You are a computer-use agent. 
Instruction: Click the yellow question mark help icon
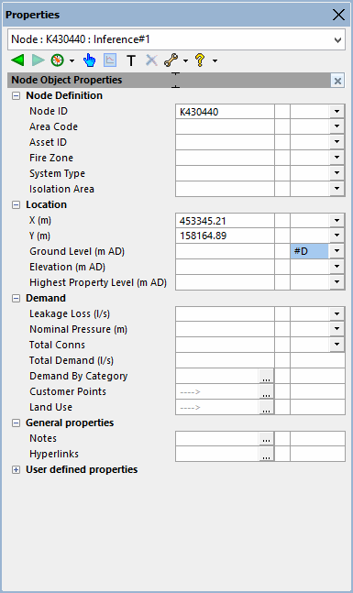[200, 60]
